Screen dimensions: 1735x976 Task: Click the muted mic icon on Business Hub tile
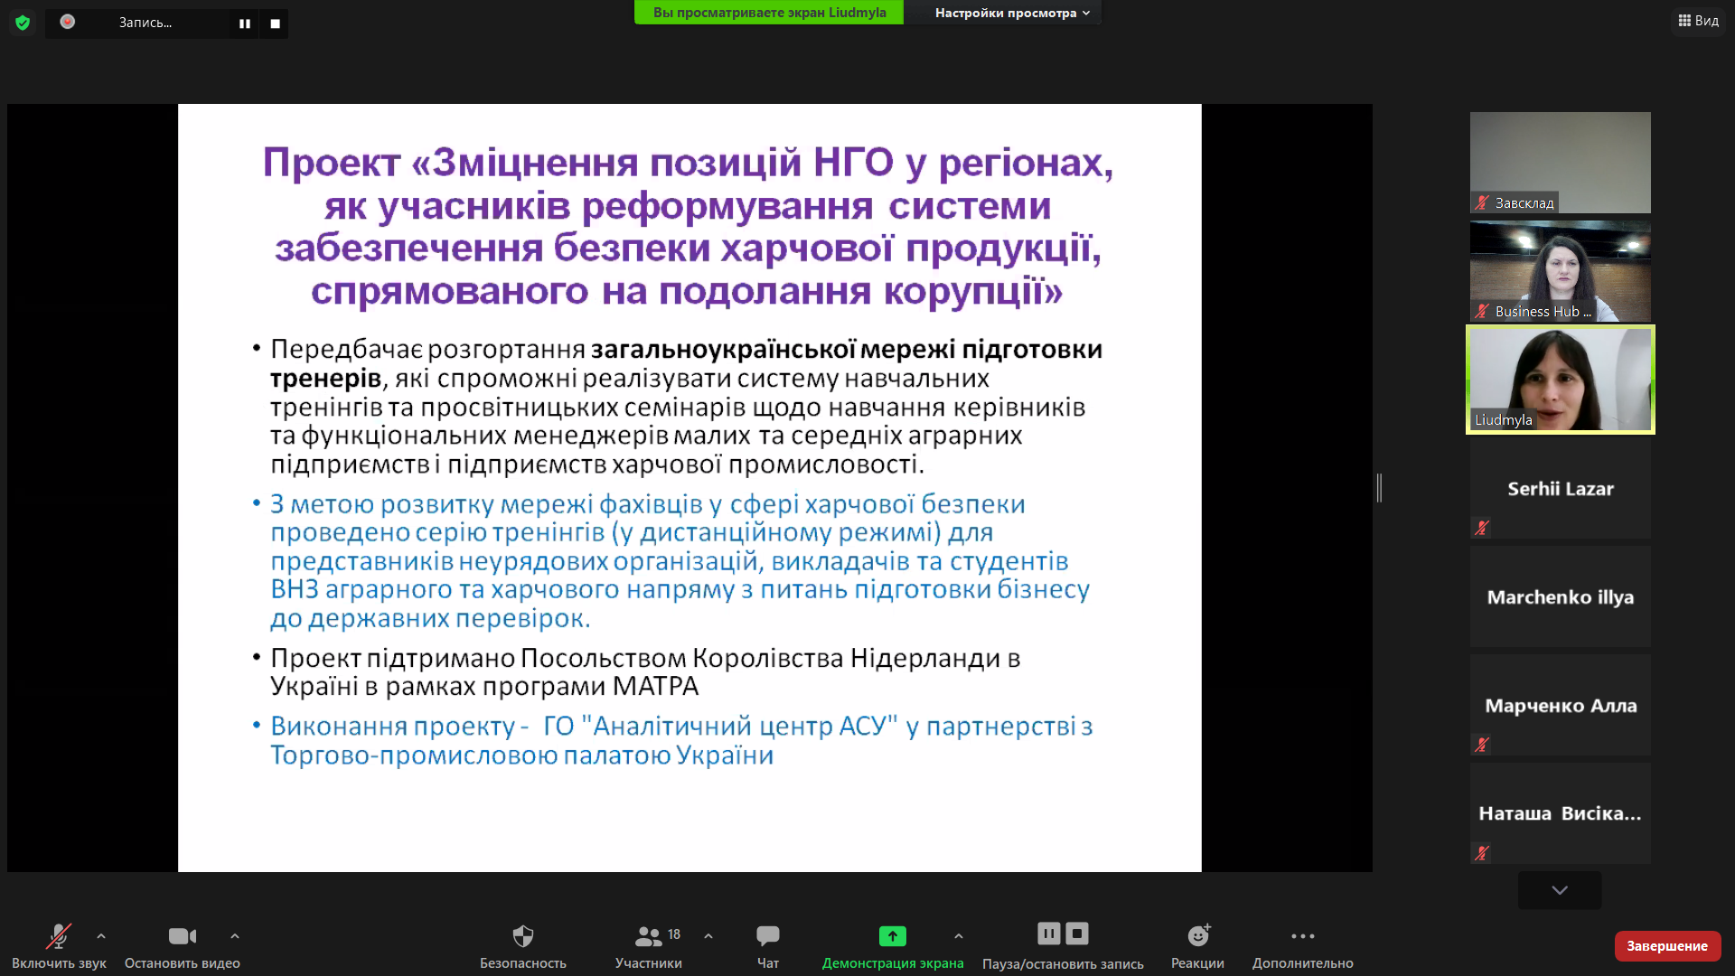click(x=1482, y=312)
